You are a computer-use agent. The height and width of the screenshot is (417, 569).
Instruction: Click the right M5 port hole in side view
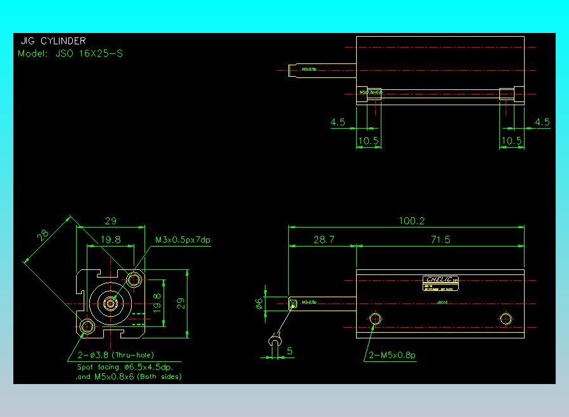point(506,318)
